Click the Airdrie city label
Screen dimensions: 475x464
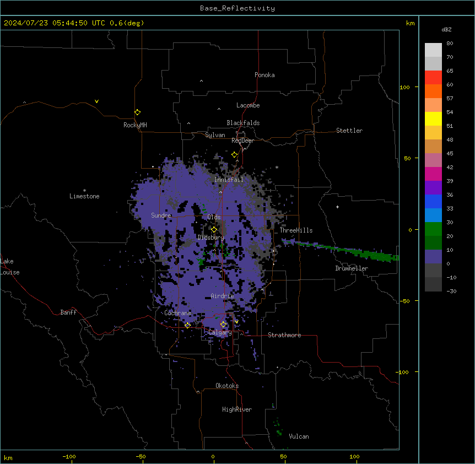[x=222, y=296]
